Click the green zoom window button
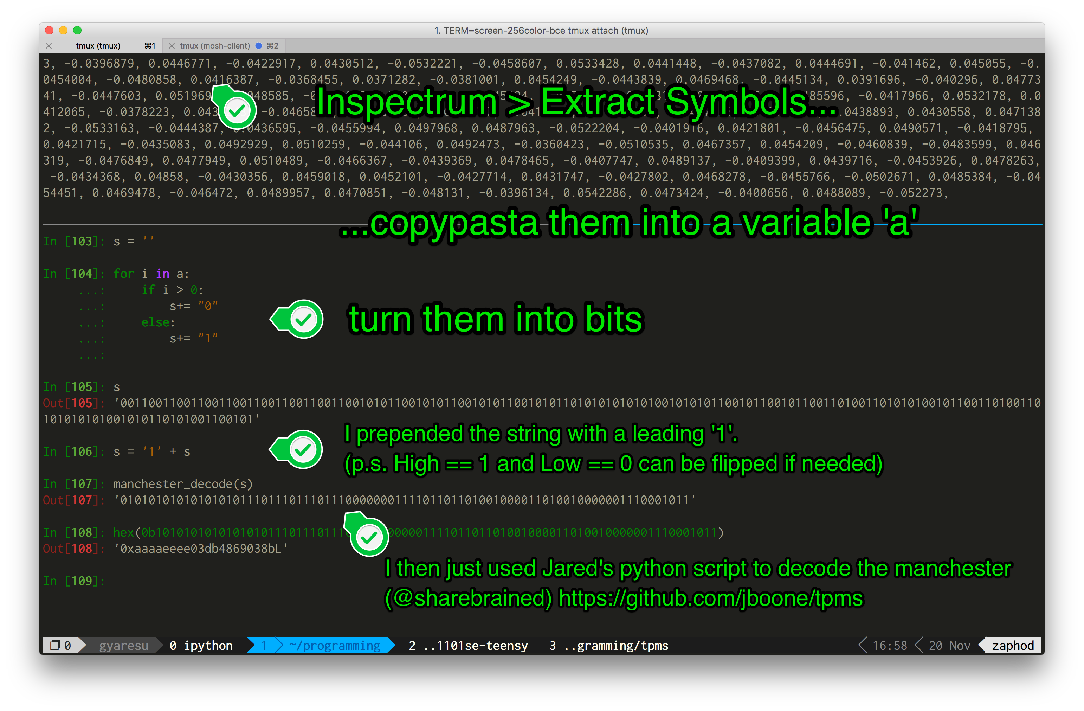The height and width of the screenshot is (711, 1084). coord(77,30)
